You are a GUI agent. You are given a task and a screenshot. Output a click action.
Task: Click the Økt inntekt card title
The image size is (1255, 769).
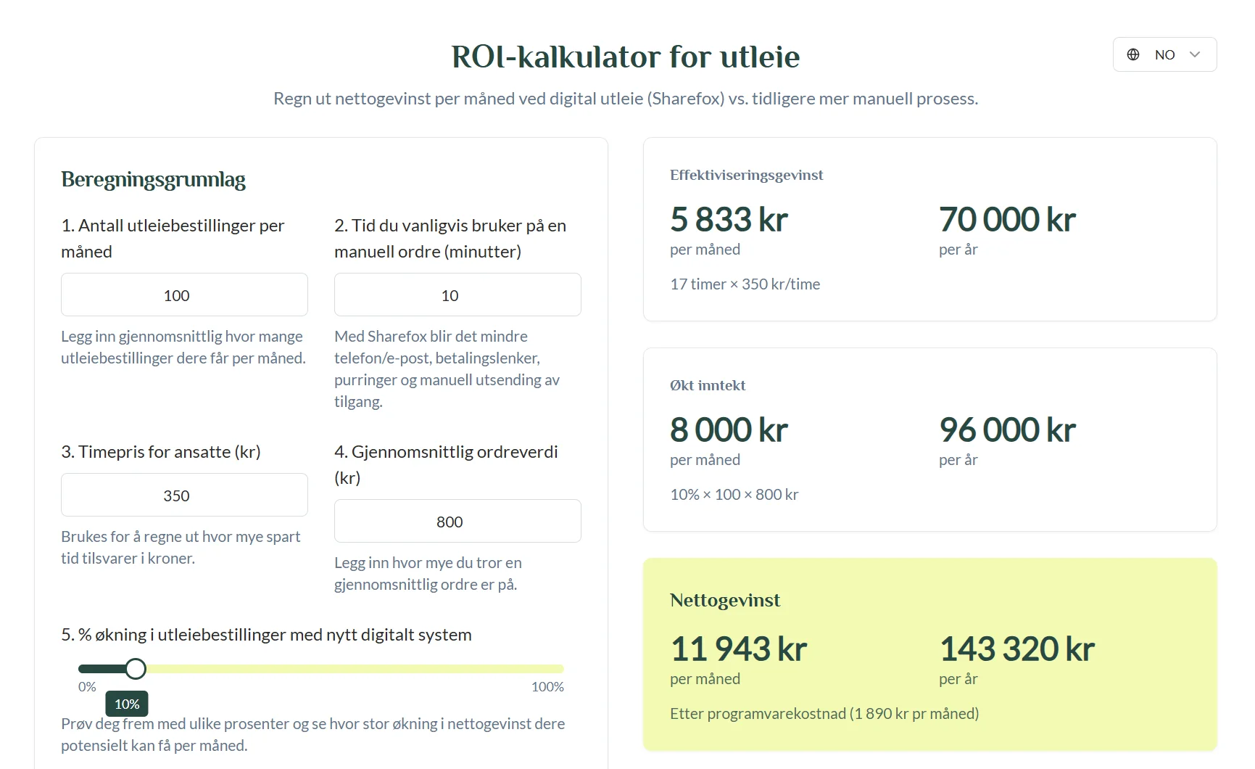click(708, 385)
